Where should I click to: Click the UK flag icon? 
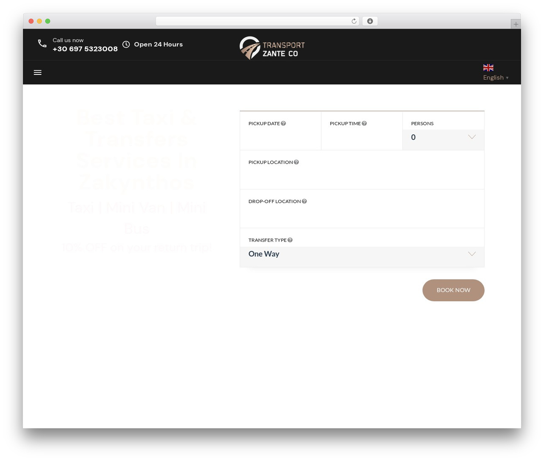click(488, 68)
